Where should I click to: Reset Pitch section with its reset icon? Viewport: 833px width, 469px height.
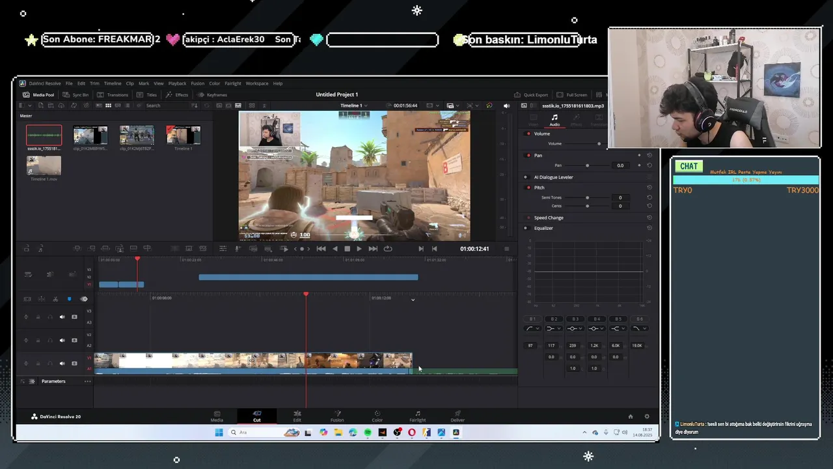[649, 188]
